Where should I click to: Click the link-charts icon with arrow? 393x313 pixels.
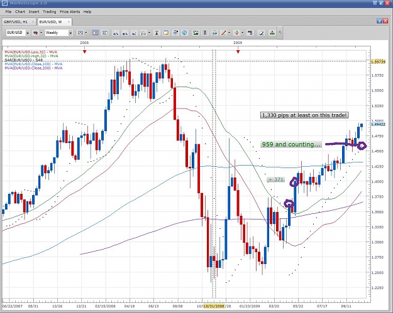175,33
